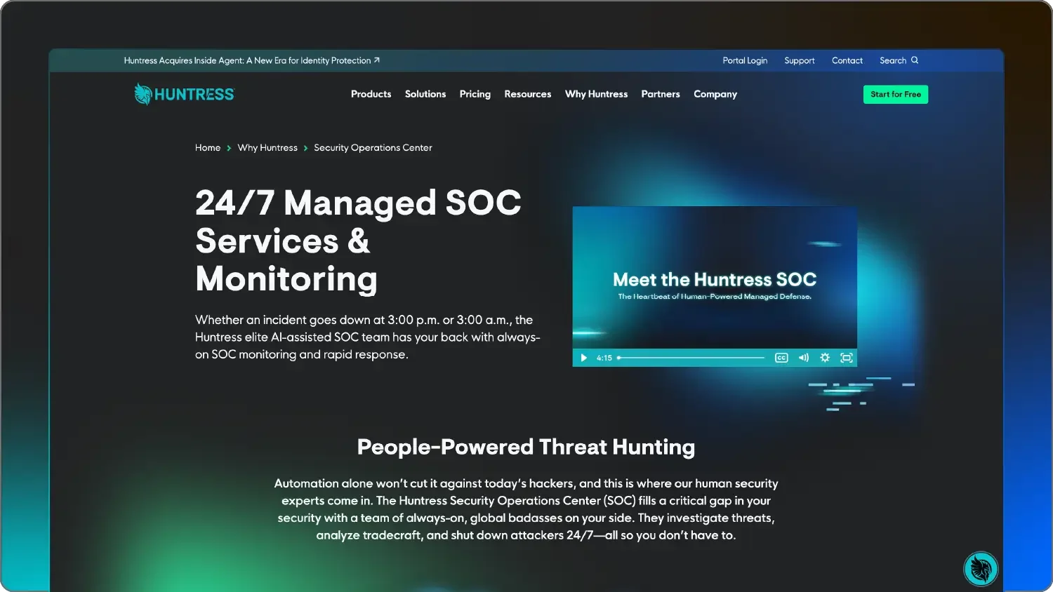
Task: Switch the video to fullscreen
Action: point(847,358)
